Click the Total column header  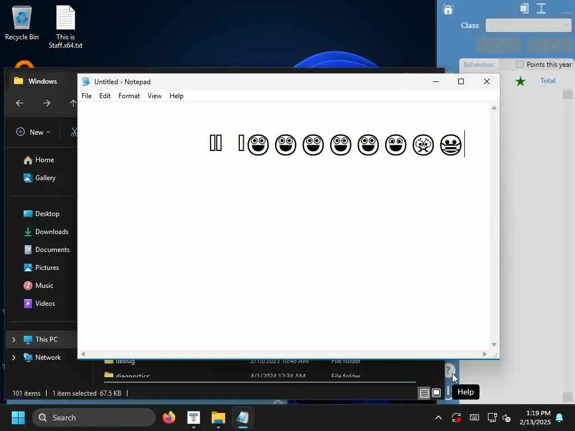pos(547,81)
